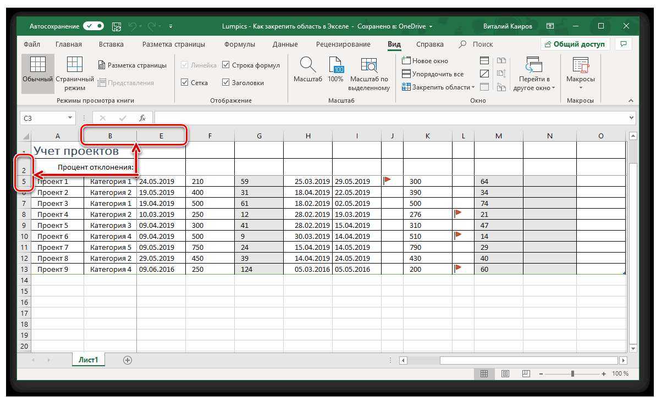Click the Redo arrow icon
Screen dimensions: 656x397
[151, 26]
